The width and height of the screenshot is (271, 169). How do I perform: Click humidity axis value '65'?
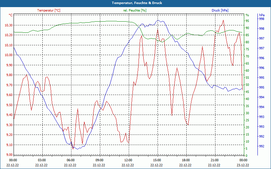pyautogui.click(x=247, y=64)
